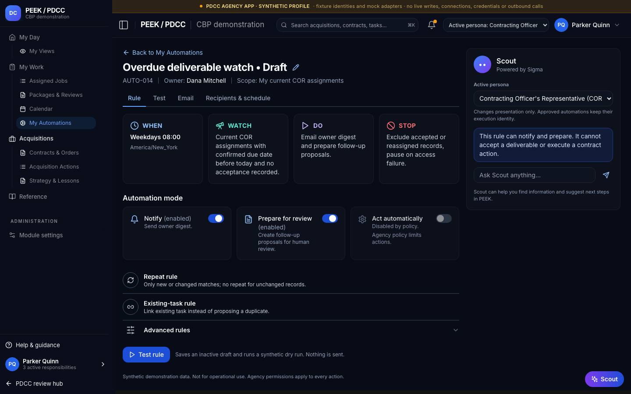This screenshot has height=394, width=631.
Task: Open Help & guidance
Action: 33,345
